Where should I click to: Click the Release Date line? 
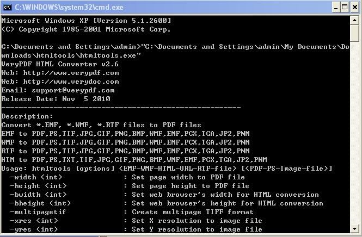[56, 99]
